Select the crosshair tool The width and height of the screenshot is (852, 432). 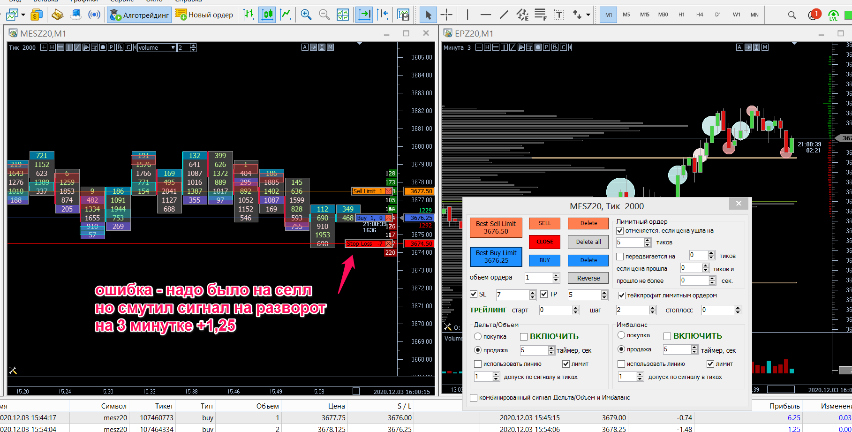point(446,15)
